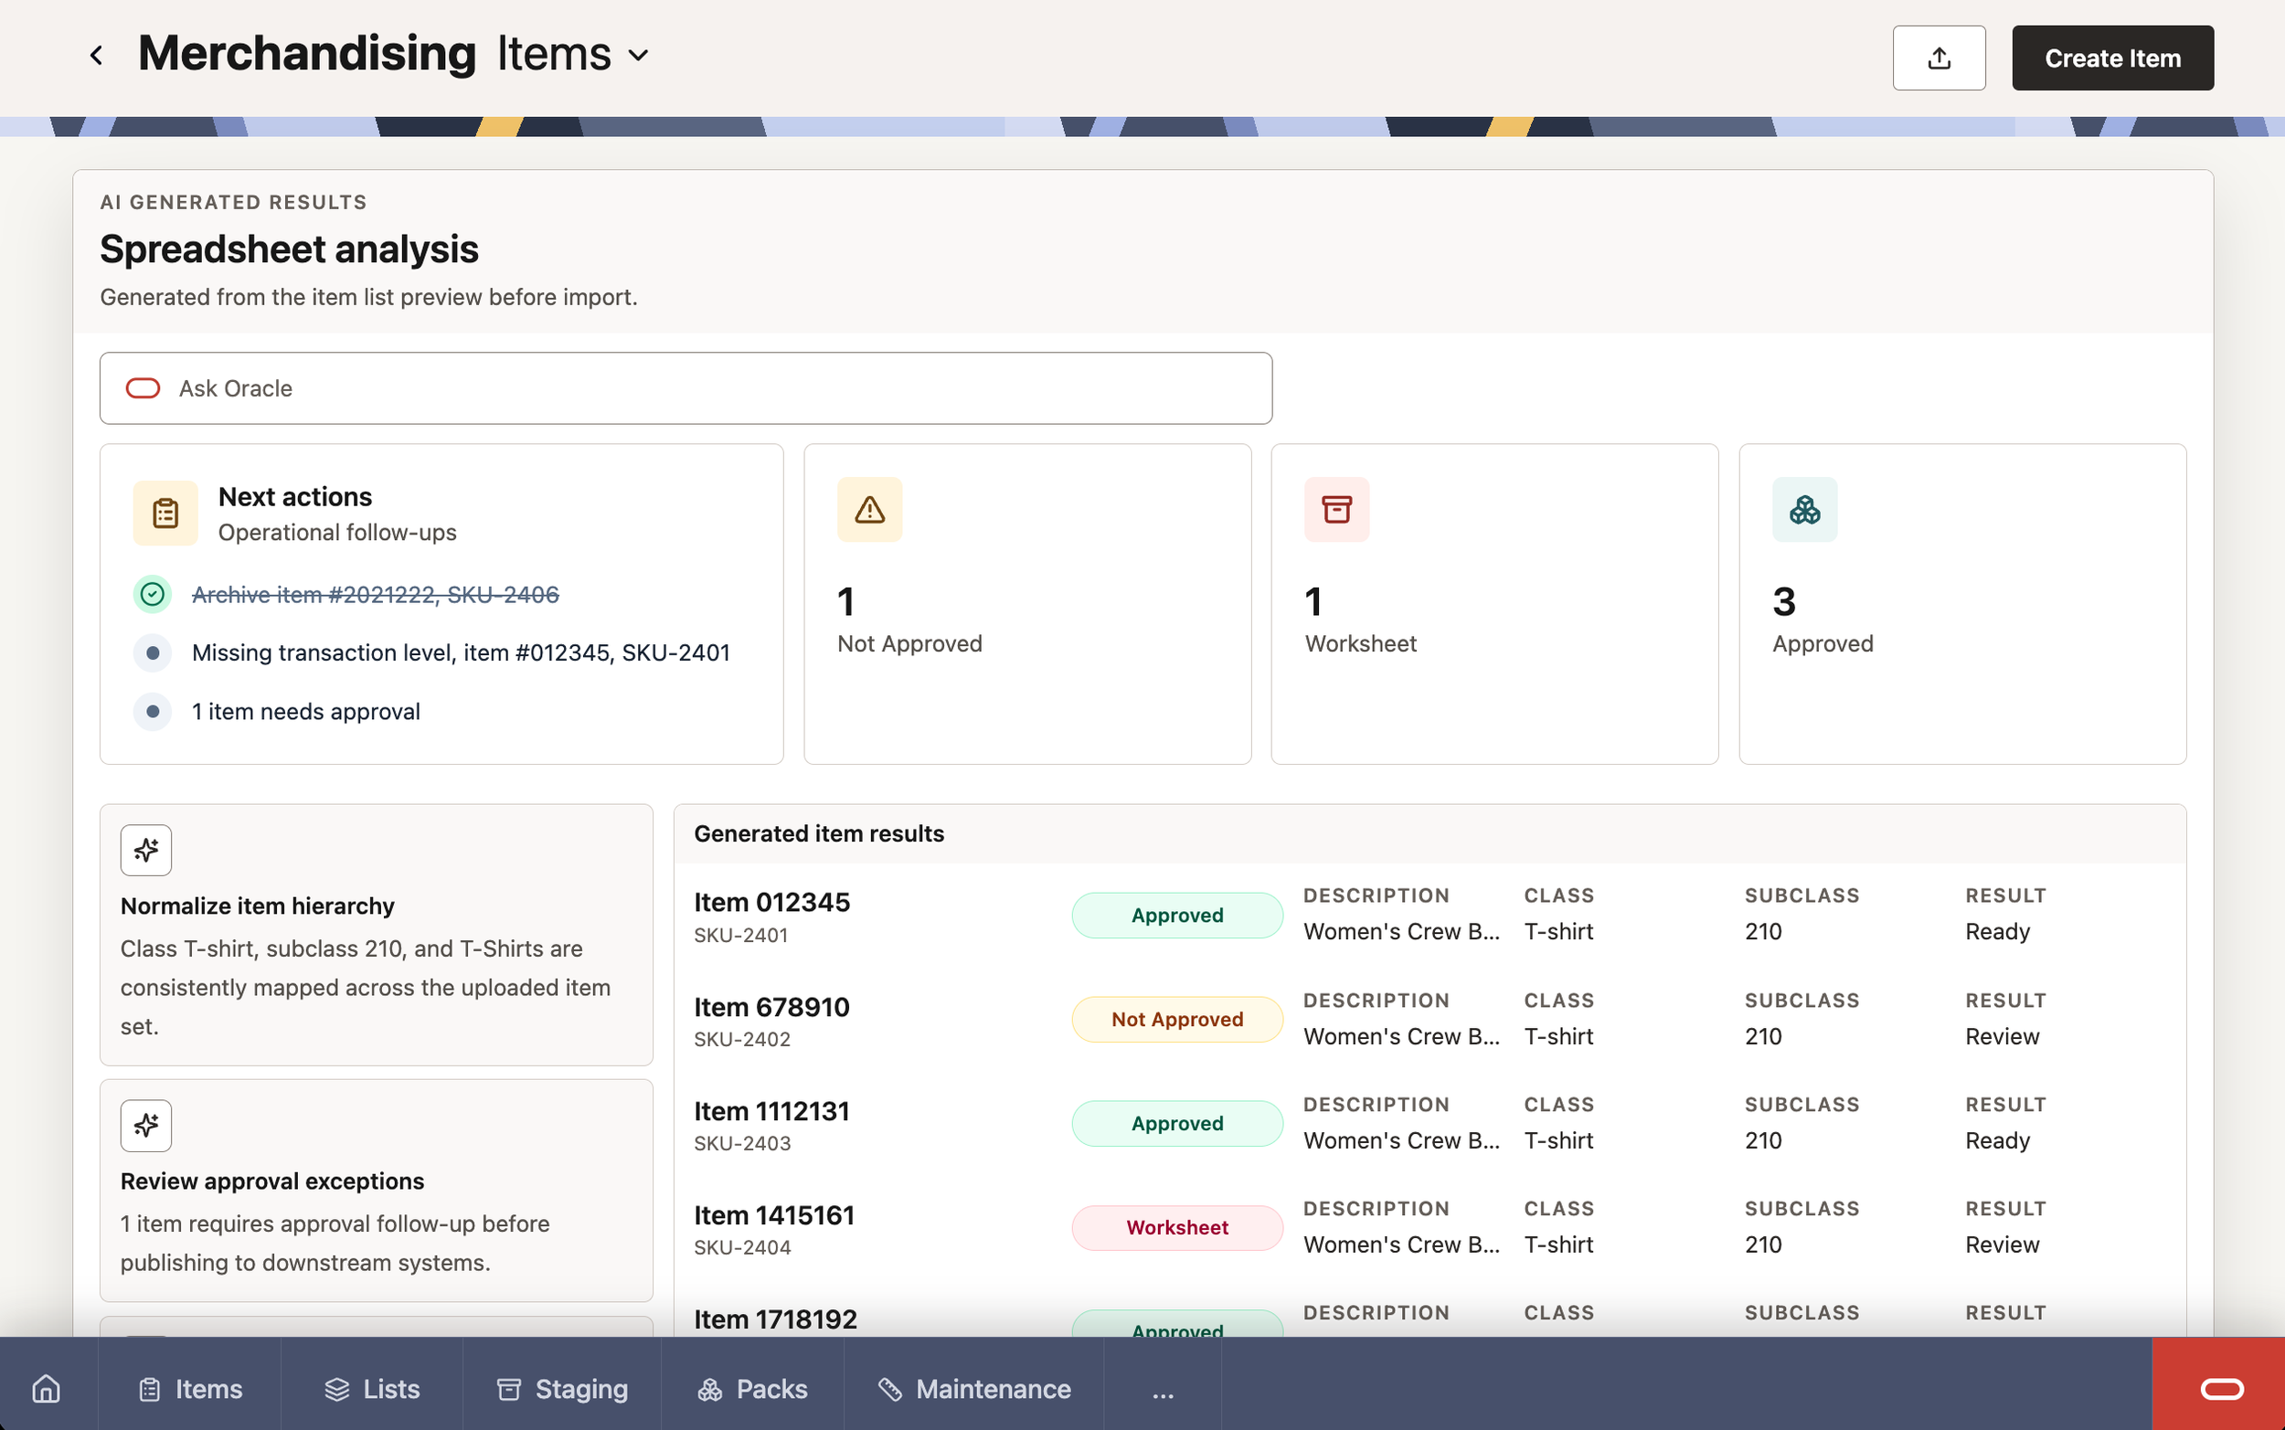Open the Items title dropdown chevron
The image size is (2285, 1430).
pyautogui.click(x=638, y=56)
